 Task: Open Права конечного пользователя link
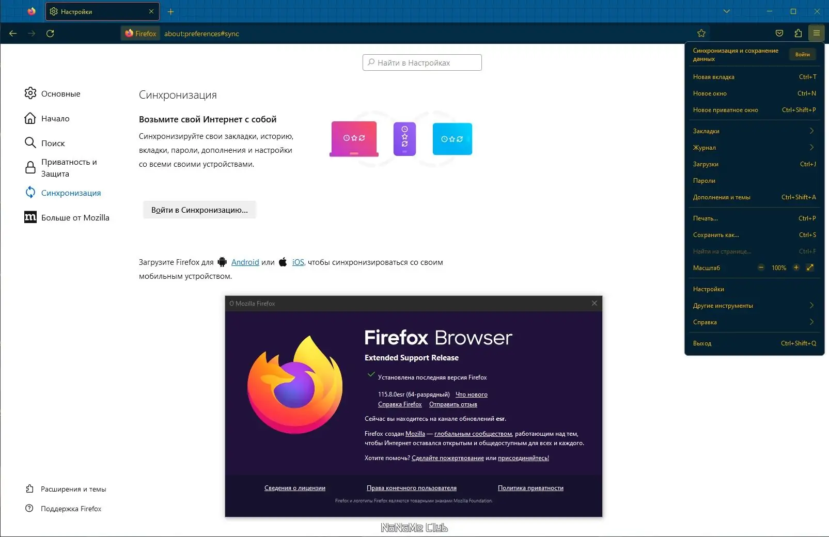click(x=412, y=488)
